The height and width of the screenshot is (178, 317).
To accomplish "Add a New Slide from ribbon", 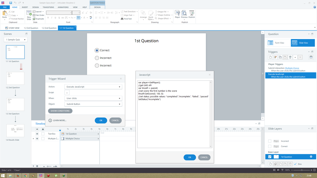I will (x=29, y=15).
